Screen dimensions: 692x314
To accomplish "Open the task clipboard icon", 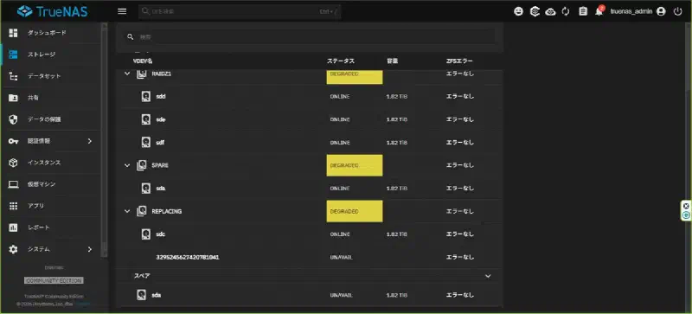I will click(x=583, y=12).
